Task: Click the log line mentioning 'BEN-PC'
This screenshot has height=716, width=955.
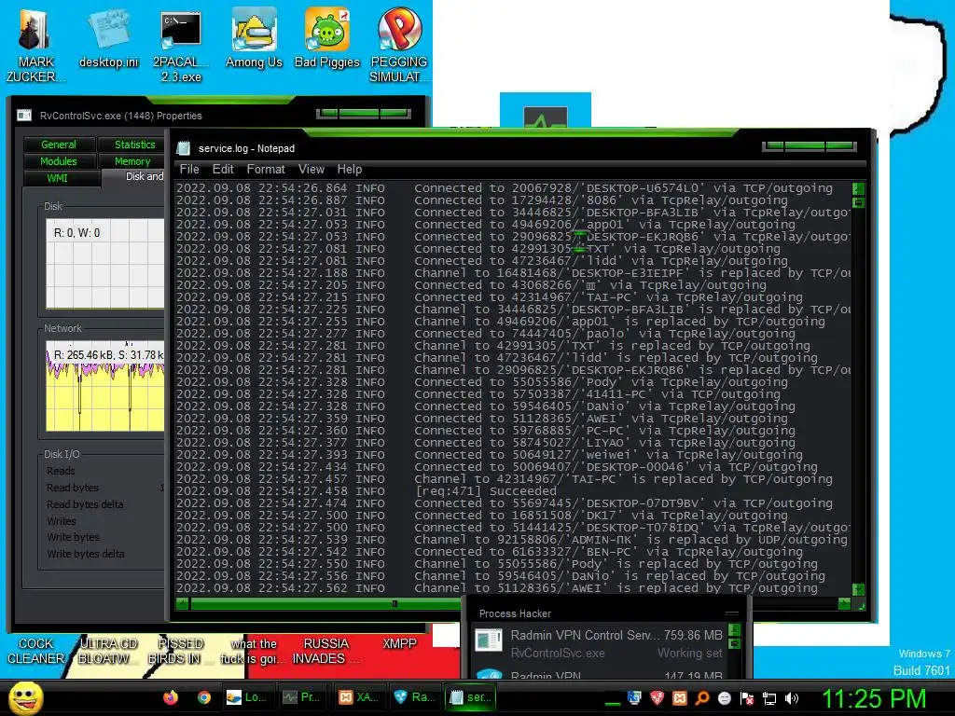Action: [x=489, y=552]
